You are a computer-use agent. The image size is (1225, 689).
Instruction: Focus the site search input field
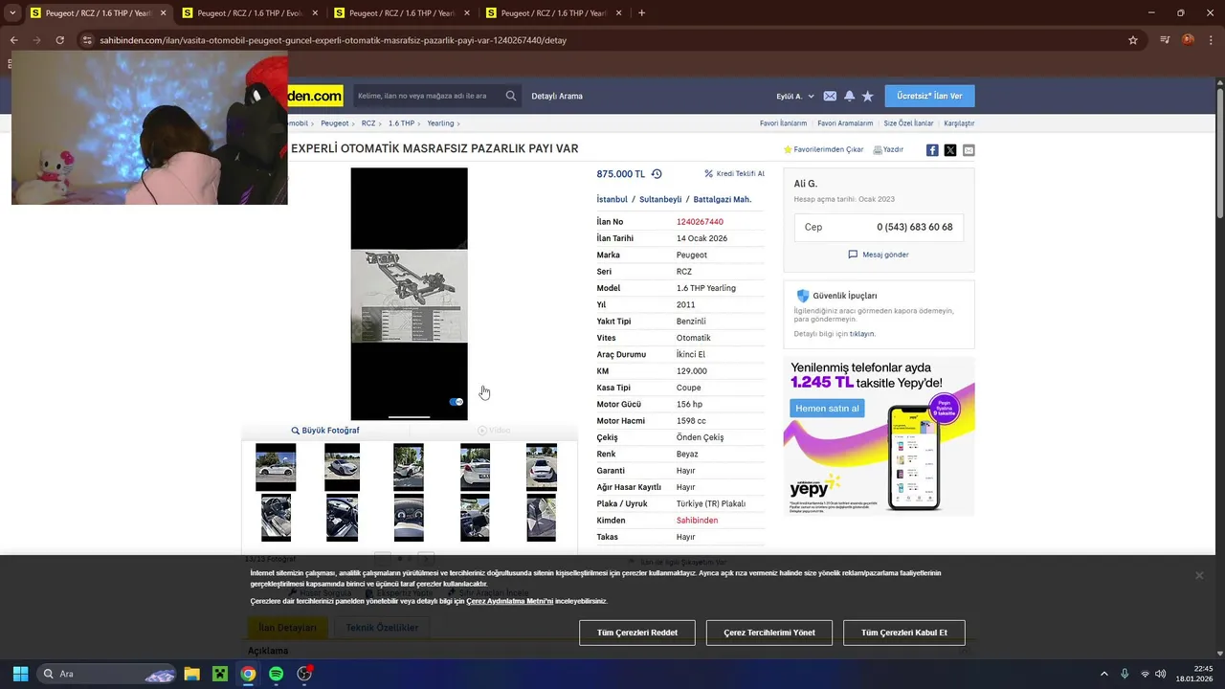pos(426,96)
